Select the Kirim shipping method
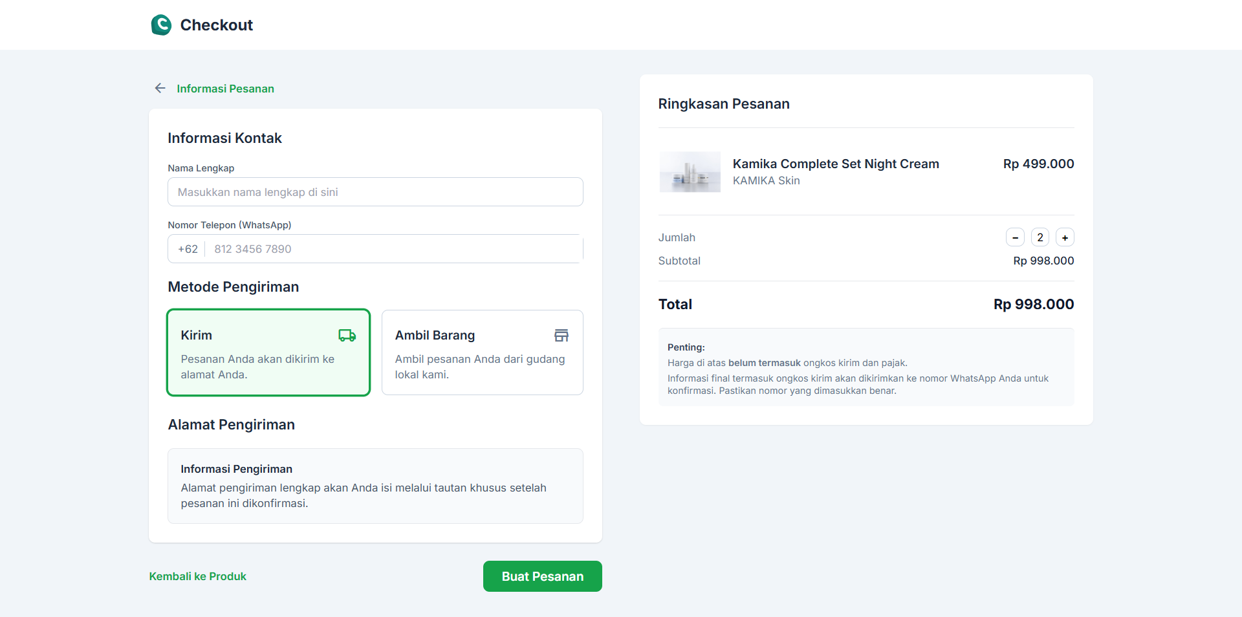Viewport: 1242px width, 617px height. (268, 352)
